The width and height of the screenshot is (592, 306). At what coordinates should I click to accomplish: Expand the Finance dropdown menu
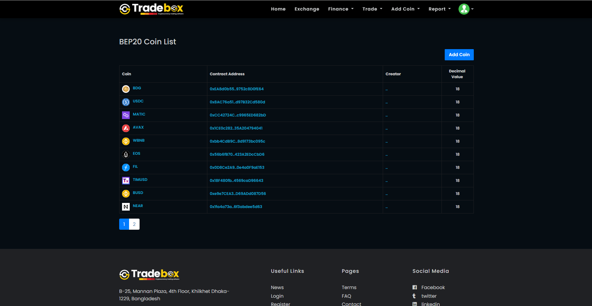341,9
